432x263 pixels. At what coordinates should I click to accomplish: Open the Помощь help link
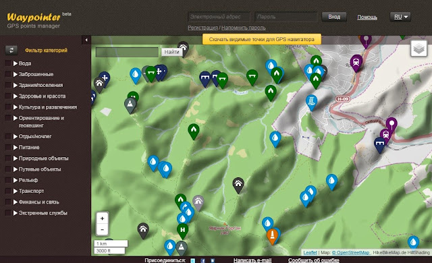367,17
